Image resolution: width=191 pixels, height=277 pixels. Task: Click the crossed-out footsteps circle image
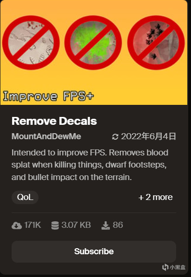pos(31,43)
